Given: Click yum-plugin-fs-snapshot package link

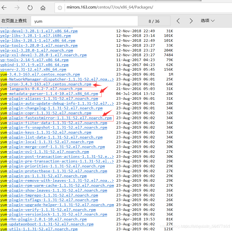Looking at the screenshot, I should pyautogui.click(x=54, y=127).
